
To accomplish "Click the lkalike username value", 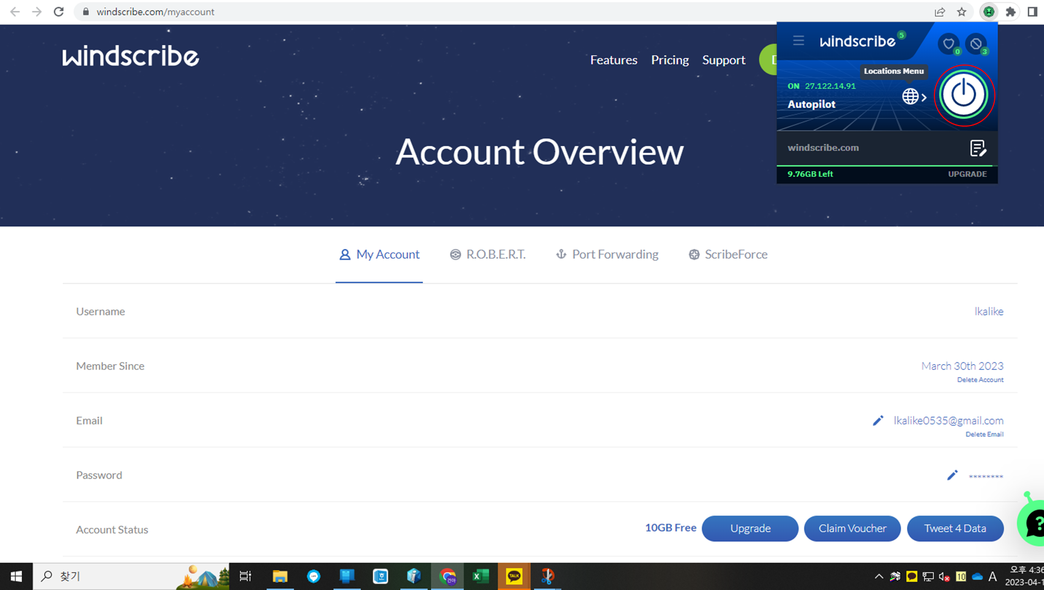I will pos(989,311).
